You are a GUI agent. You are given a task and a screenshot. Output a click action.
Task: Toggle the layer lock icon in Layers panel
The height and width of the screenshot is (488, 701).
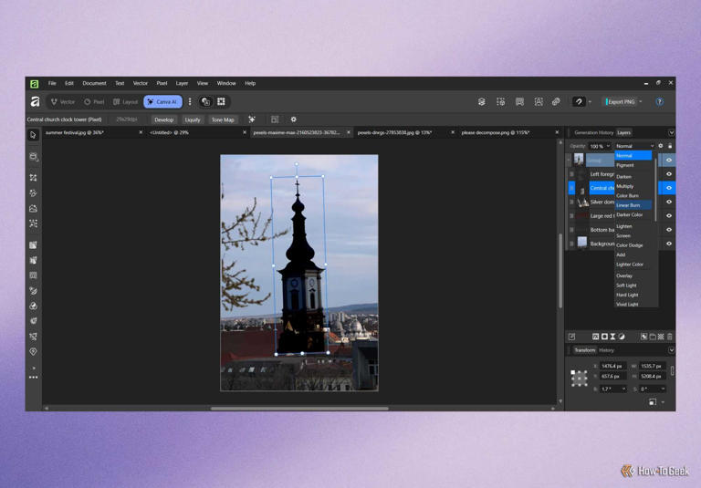coord(670,146)
